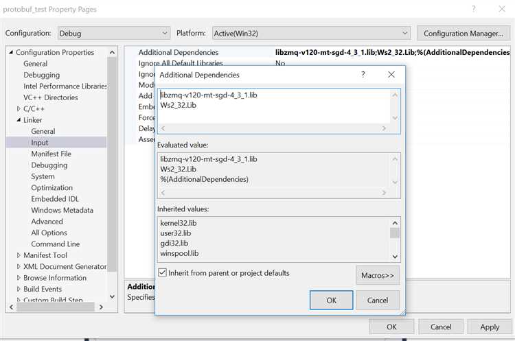Select Advanced under Linker
The height and width of the screenshot is (341, 515).
[47, 222]
